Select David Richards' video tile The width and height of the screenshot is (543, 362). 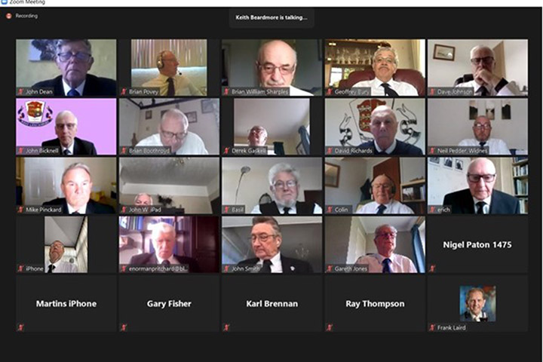(x=375, y=127)
